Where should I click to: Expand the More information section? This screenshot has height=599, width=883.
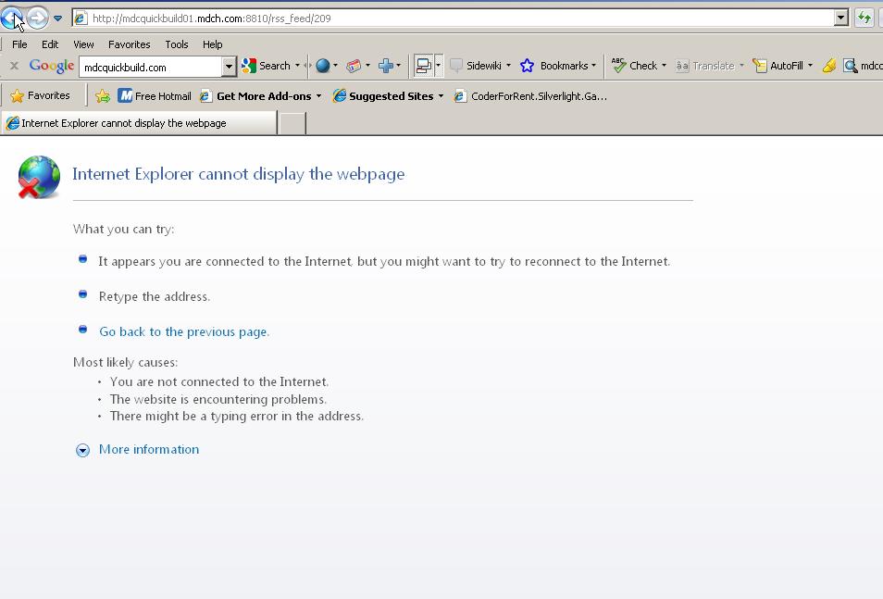pyautogui.click(x=148, y=449)
